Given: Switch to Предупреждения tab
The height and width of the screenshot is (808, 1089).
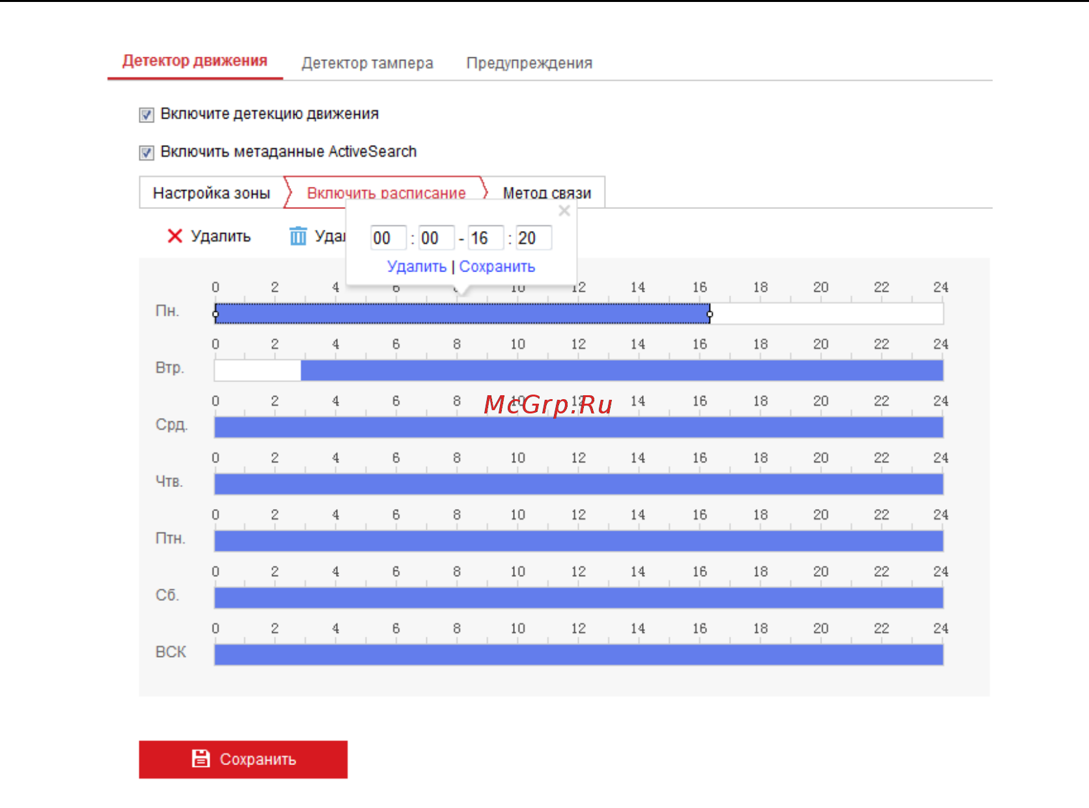Looking at the screenshot, I should 529,63.
